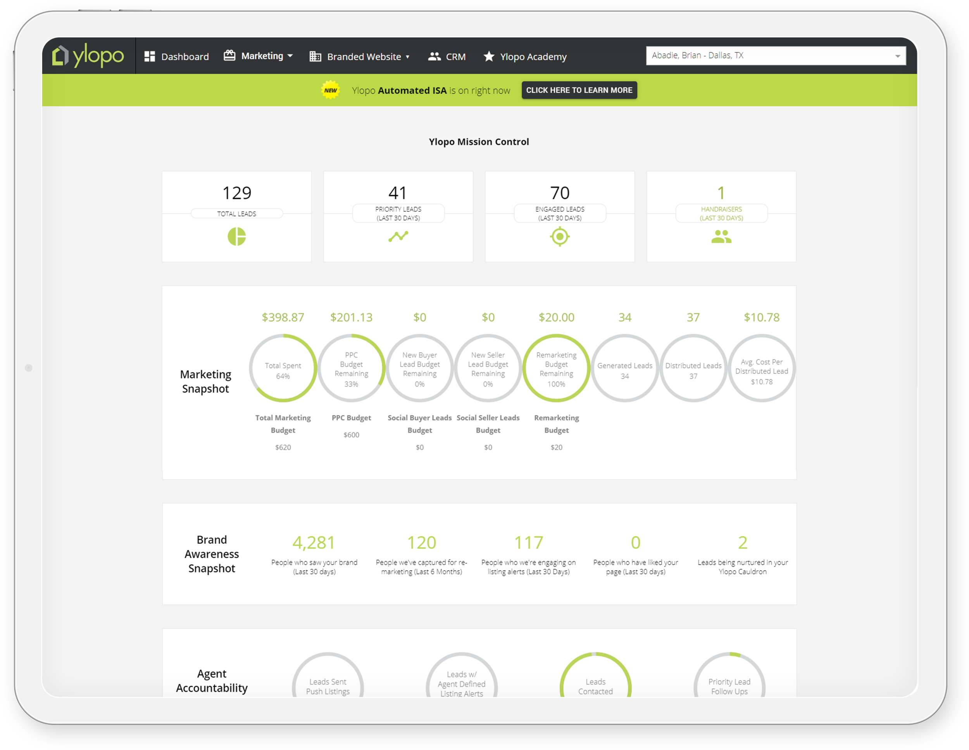Open the 1 Handraisers card
Image resolution: width=969 pixels, height=750 pixels.
pyautogui.click(x=721, y=216)
